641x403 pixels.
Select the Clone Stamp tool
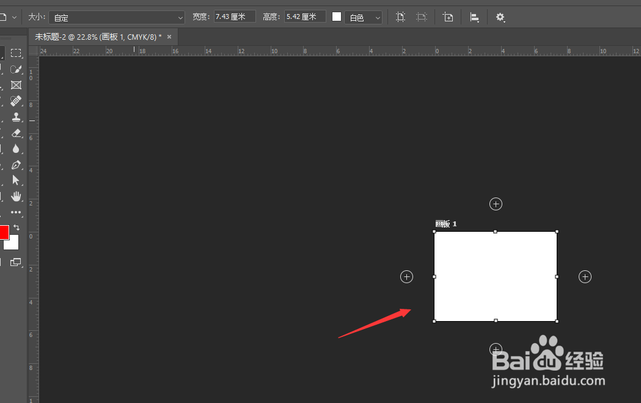click(x=16, y=117)
